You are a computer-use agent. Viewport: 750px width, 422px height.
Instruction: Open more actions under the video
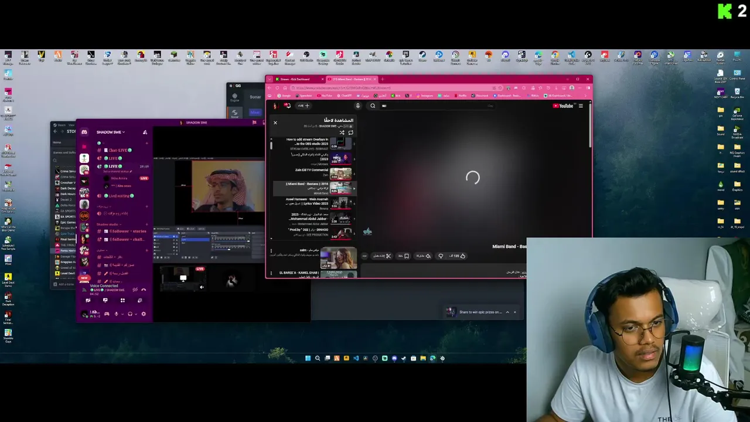pyautogui.click(x=364, y=256)
